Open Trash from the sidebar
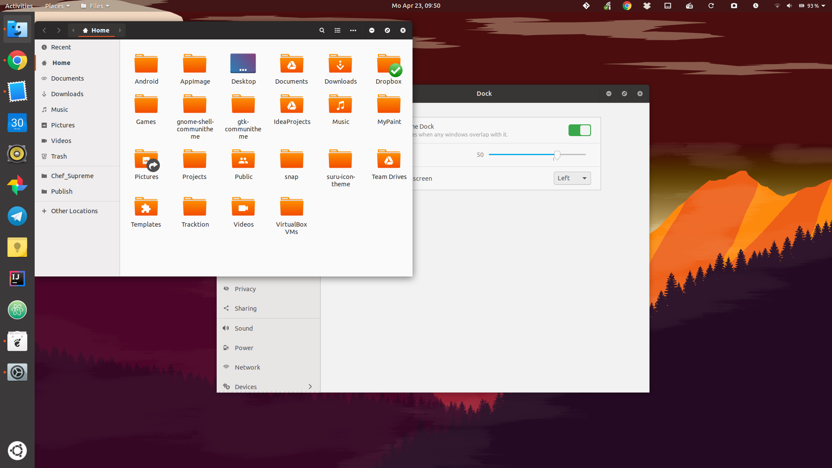Screen dimensions: 832x468 click(58, 156)
